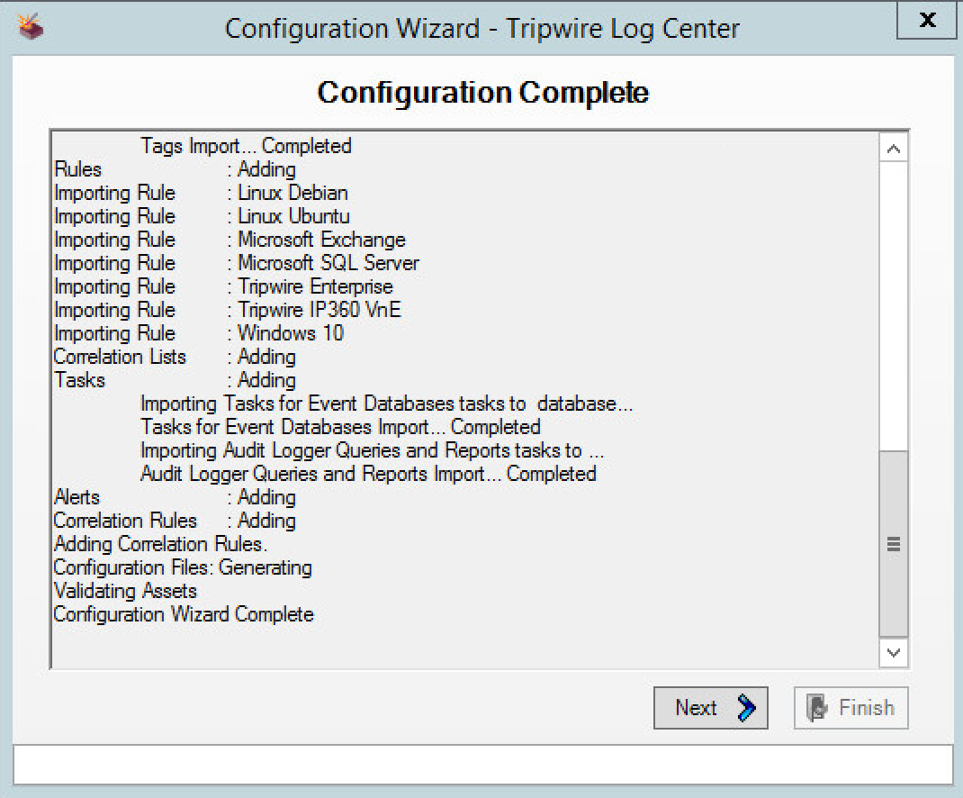The image size is (963, 798).
Task: Click the blue arrow icon on Next
Action: click(746, 709)
